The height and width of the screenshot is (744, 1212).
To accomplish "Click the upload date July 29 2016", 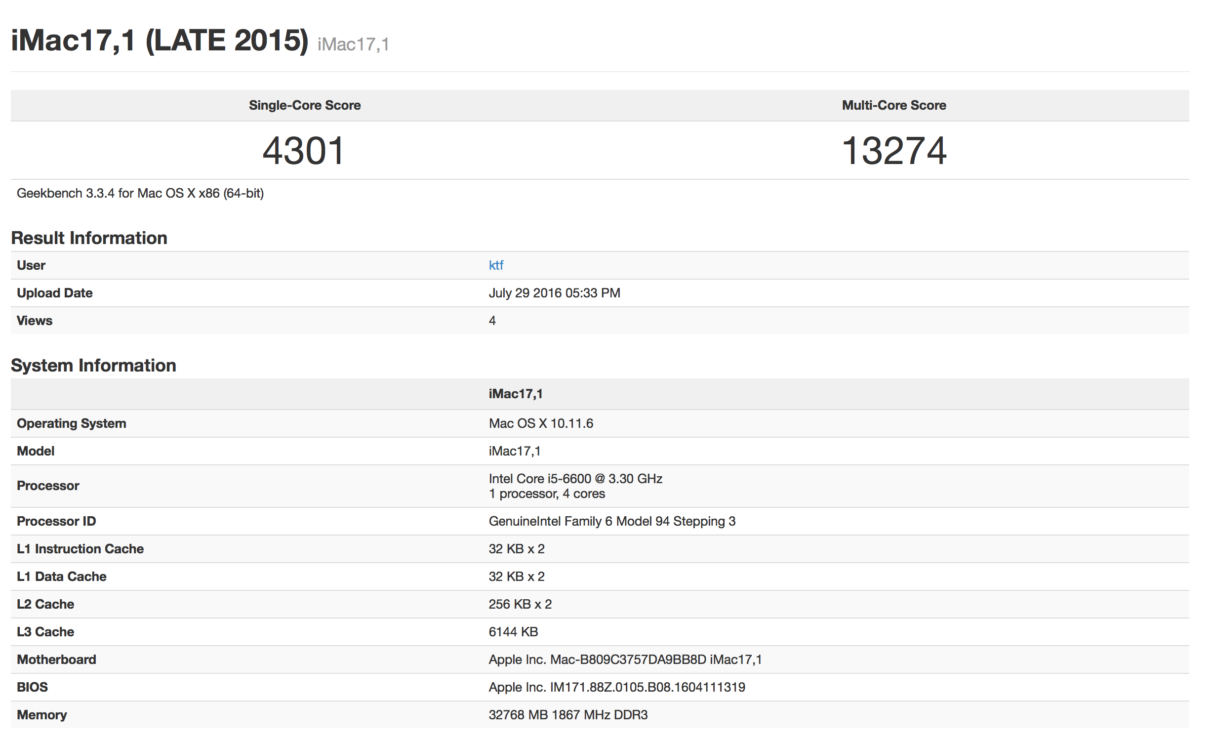I will tap(554, 293).
